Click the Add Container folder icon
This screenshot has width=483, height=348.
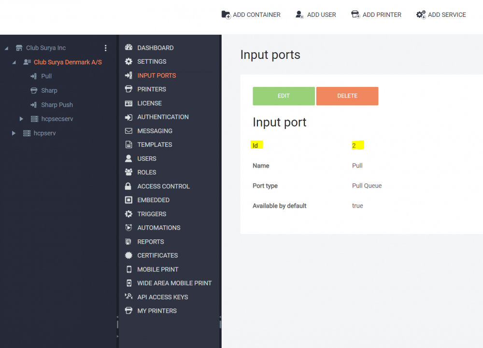click(226, 14)
